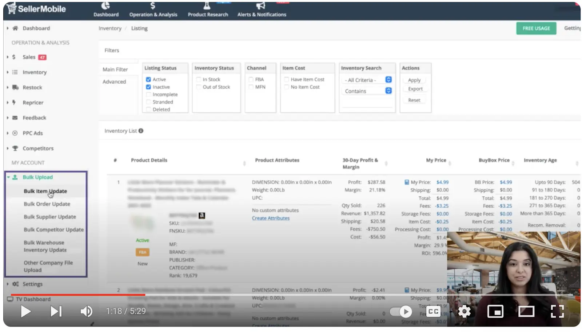
Task: Uncheck the Active listing status checkbox
Action: coord(148,80)
